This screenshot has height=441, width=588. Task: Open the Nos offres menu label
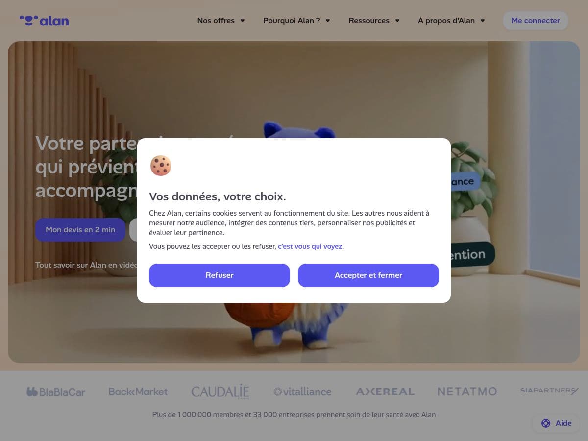(x=216, y=21)
